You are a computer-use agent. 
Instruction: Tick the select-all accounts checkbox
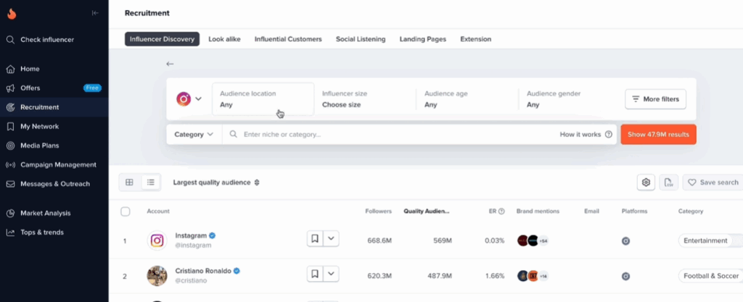(126, 211)
